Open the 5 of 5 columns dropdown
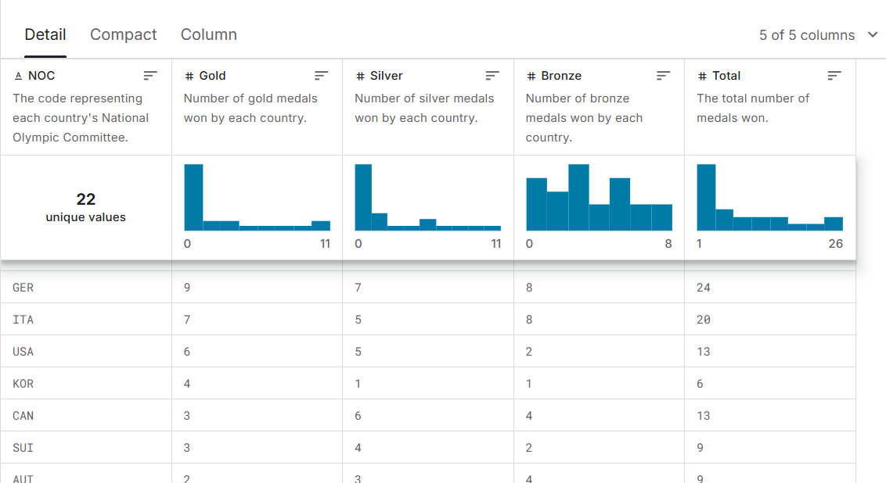 [x=806, y=35]
